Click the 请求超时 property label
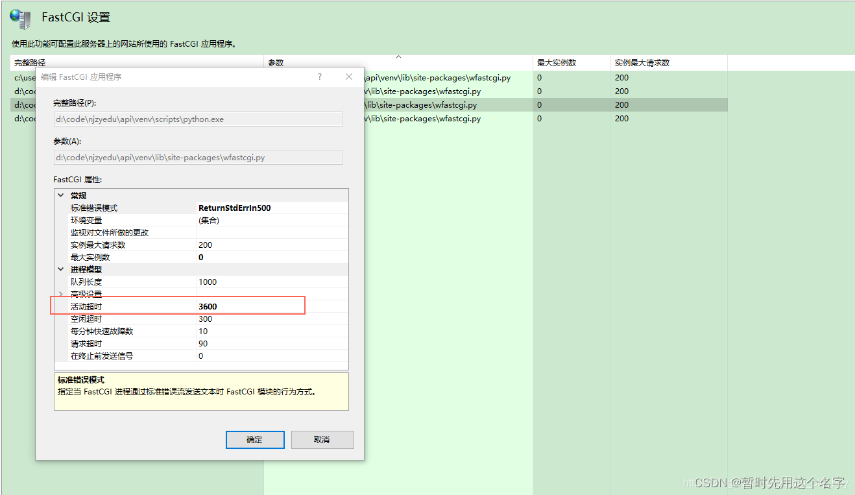This screenshot has width=855, height=495. point(86,343)
